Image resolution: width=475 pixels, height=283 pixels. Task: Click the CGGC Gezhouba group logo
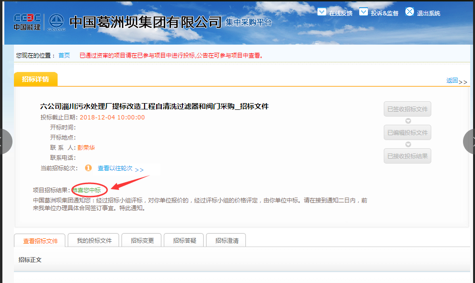coord(56,22)
